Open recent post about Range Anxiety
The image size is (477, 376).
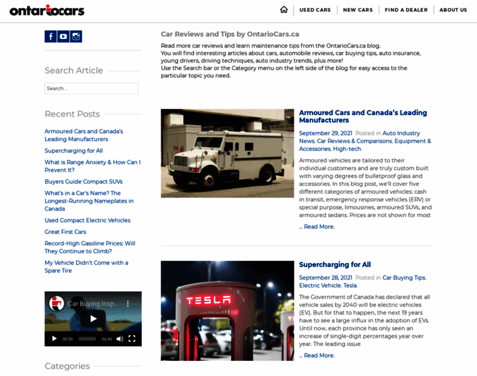(x=92, y=166)
